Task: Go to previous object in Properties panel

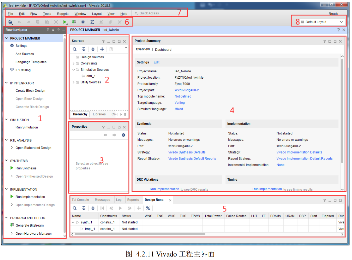Action: (105, 135)
